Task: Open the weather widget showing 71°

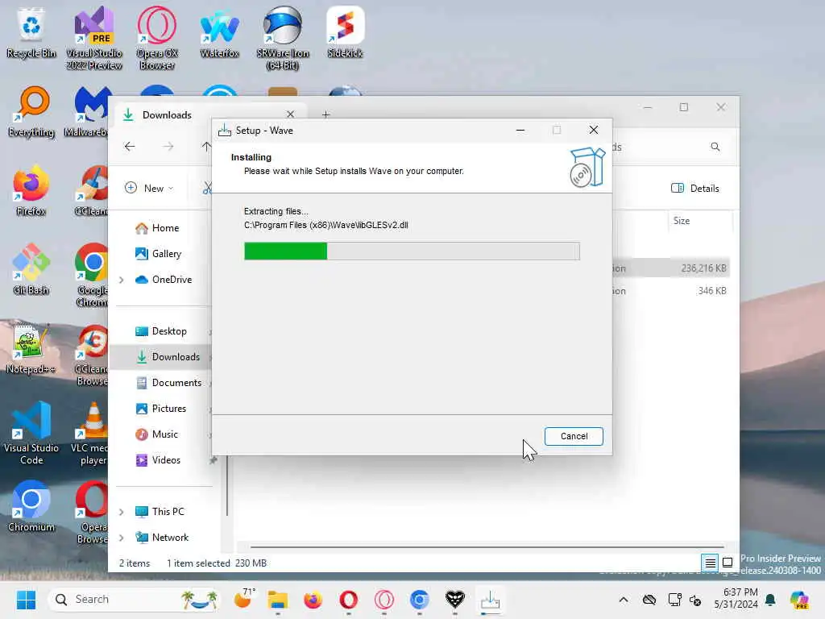Action: pyautogui.click(x=243, y=599)
